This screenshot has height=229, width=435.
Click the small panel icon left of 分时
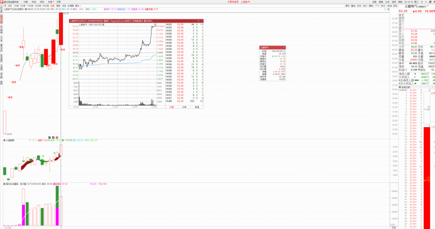pyautogui.click(x=5, y=6)
